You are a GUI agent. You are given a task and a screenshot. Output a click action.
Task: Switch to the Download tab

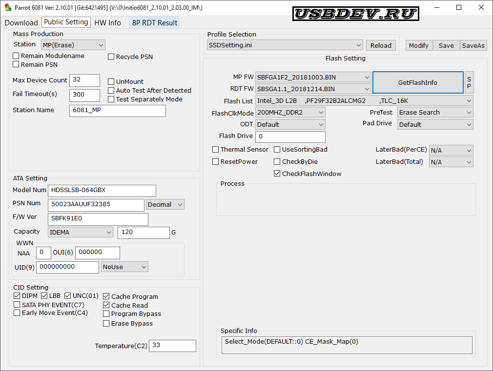click(21, 22)
